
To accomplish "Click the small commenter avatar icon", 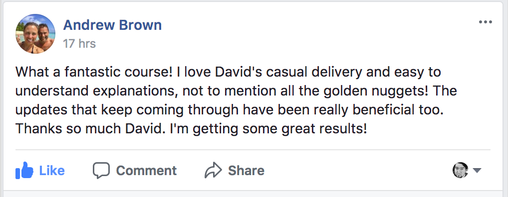I will (x=461, y=170).
